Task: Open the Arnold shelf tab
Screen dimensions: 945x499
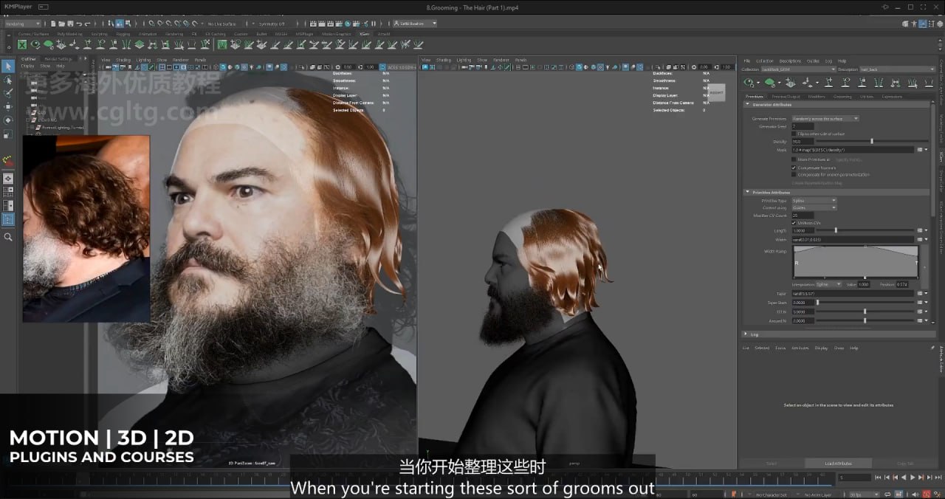Action: pyautogui.click(x=384, y=33)
